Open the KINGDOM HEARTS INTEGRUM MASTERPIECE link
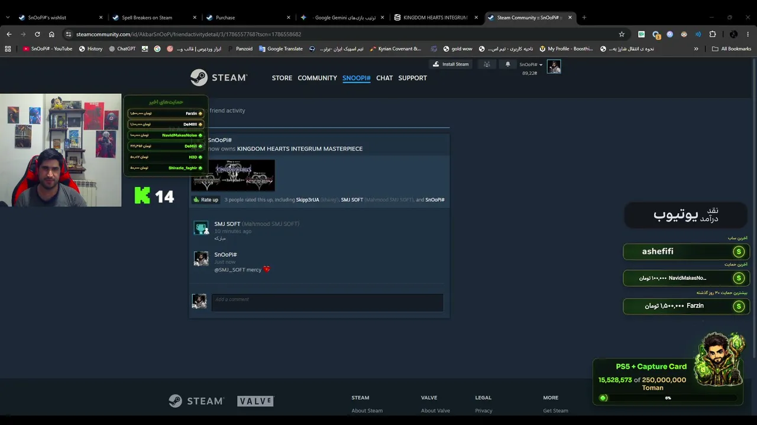757x425 pixels. pyautogui.click(x=300, y=149)
